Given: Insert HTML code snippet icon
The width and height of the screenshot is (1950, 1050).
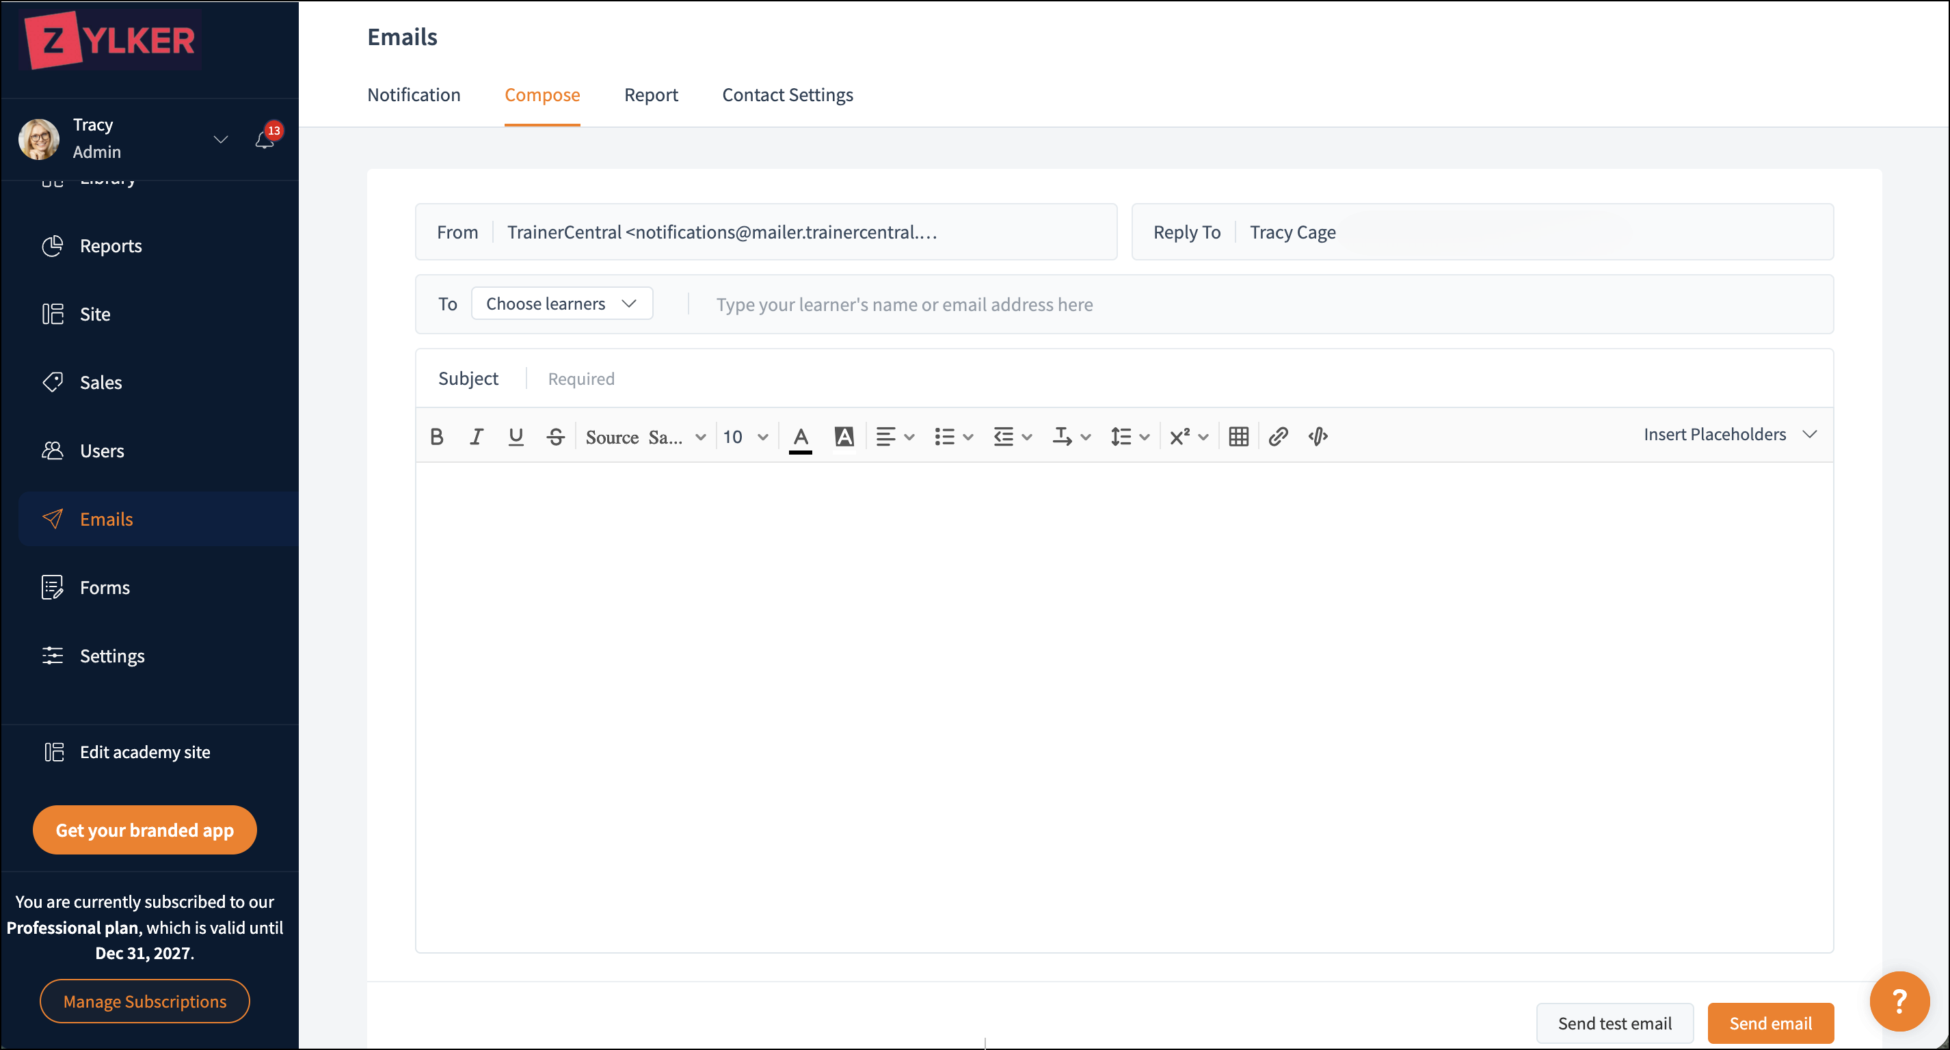Looking at the screenshot, I should (1318, 437).
